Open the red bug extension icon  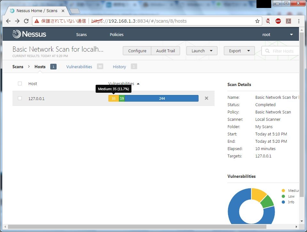(268, 21)
